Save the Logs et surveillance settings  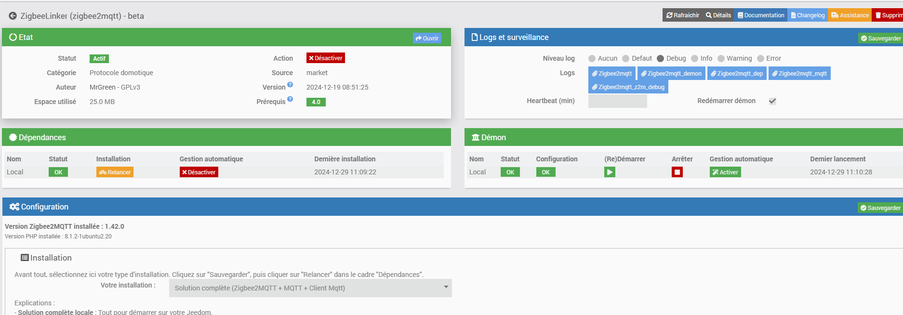pos(880,38)
